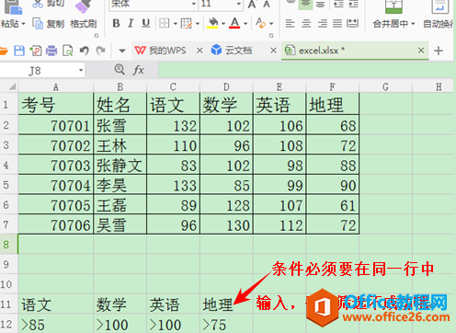
Task: Select the cell containing 112
Action: [279, 224]
